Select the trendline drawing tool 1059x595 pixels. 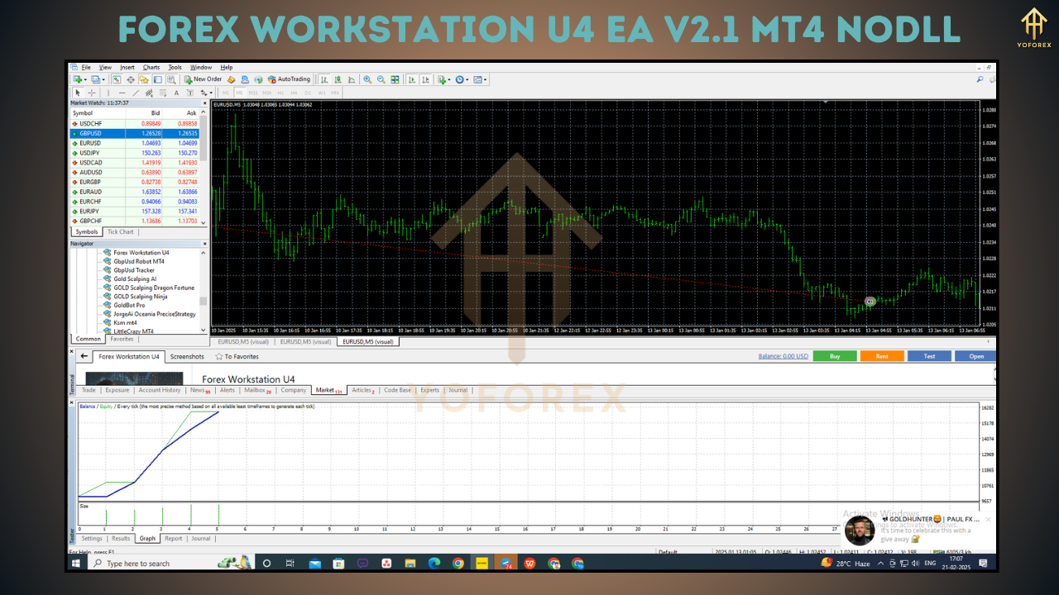pyautogui.click(x=136, y=93)
